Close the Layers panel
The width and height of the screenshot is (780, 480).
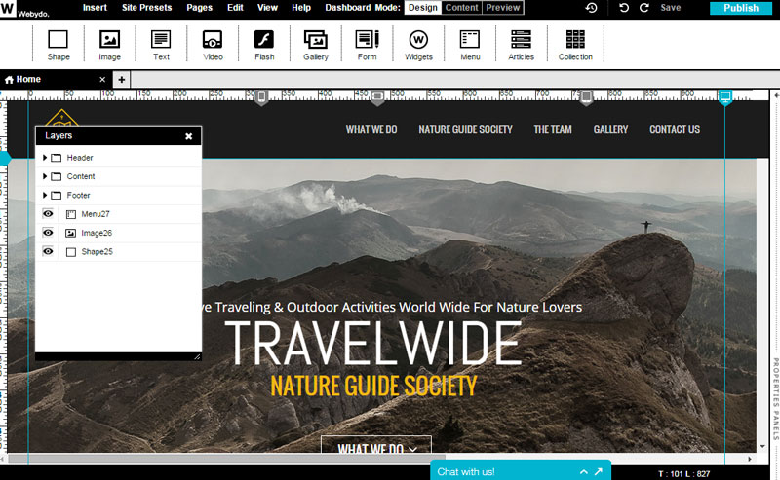pos(188,136)
